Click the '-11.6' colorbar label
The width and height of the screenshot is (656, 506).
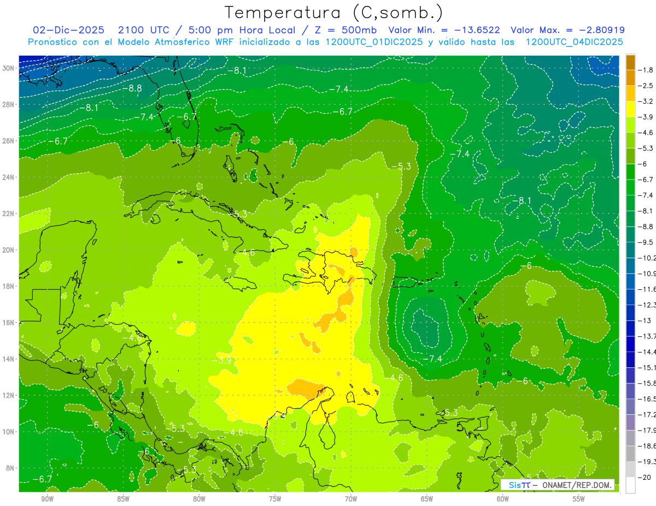point(647,289)
